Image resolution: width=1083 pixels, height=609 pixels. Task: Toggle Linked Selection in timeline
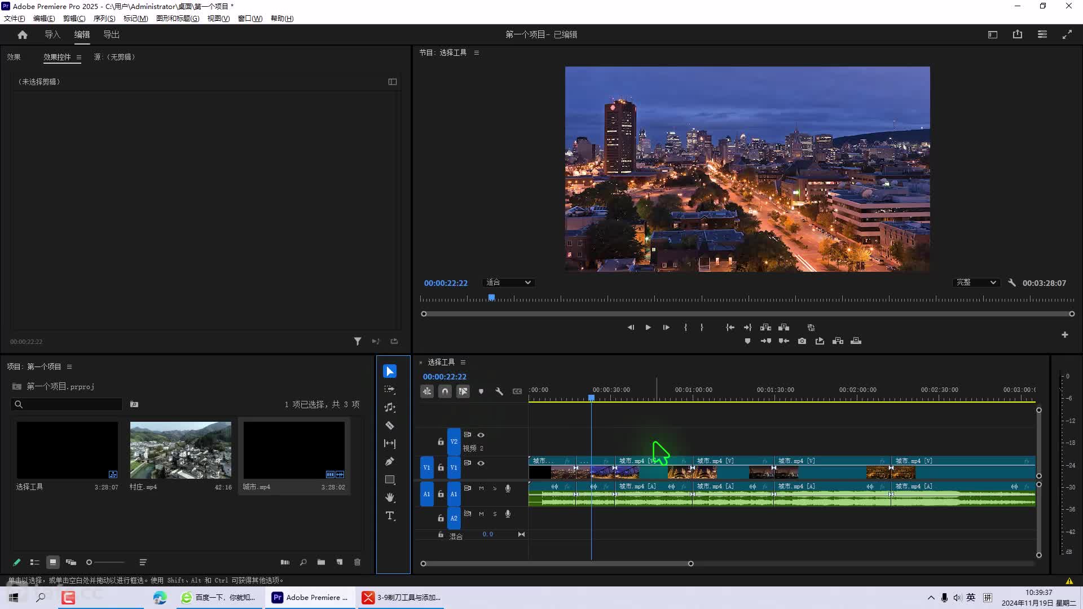coord(463,391)
